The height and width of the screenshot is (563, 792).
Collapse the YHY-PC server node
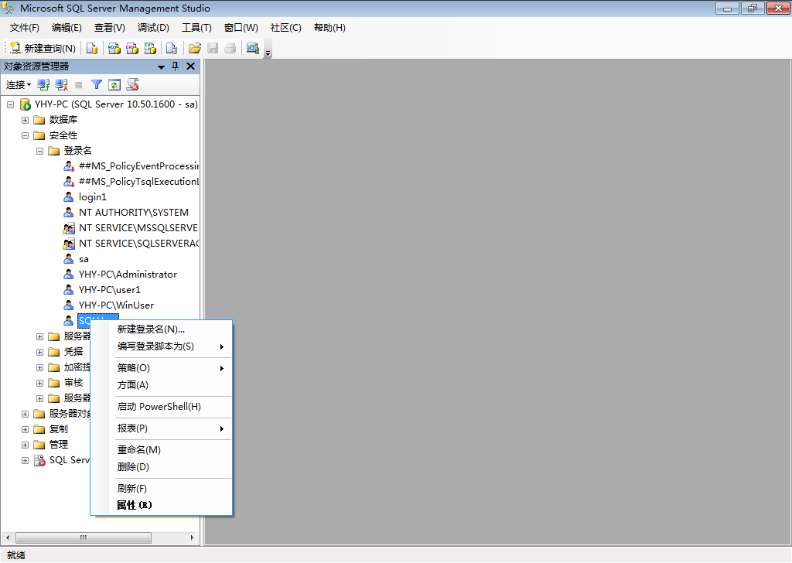(x=10, y=104)
